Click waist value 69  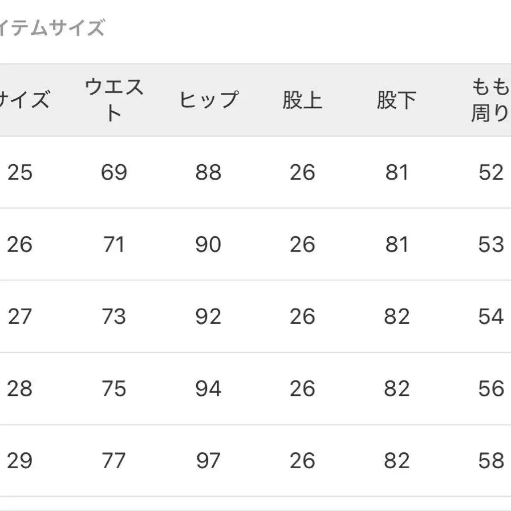[113, 172]
